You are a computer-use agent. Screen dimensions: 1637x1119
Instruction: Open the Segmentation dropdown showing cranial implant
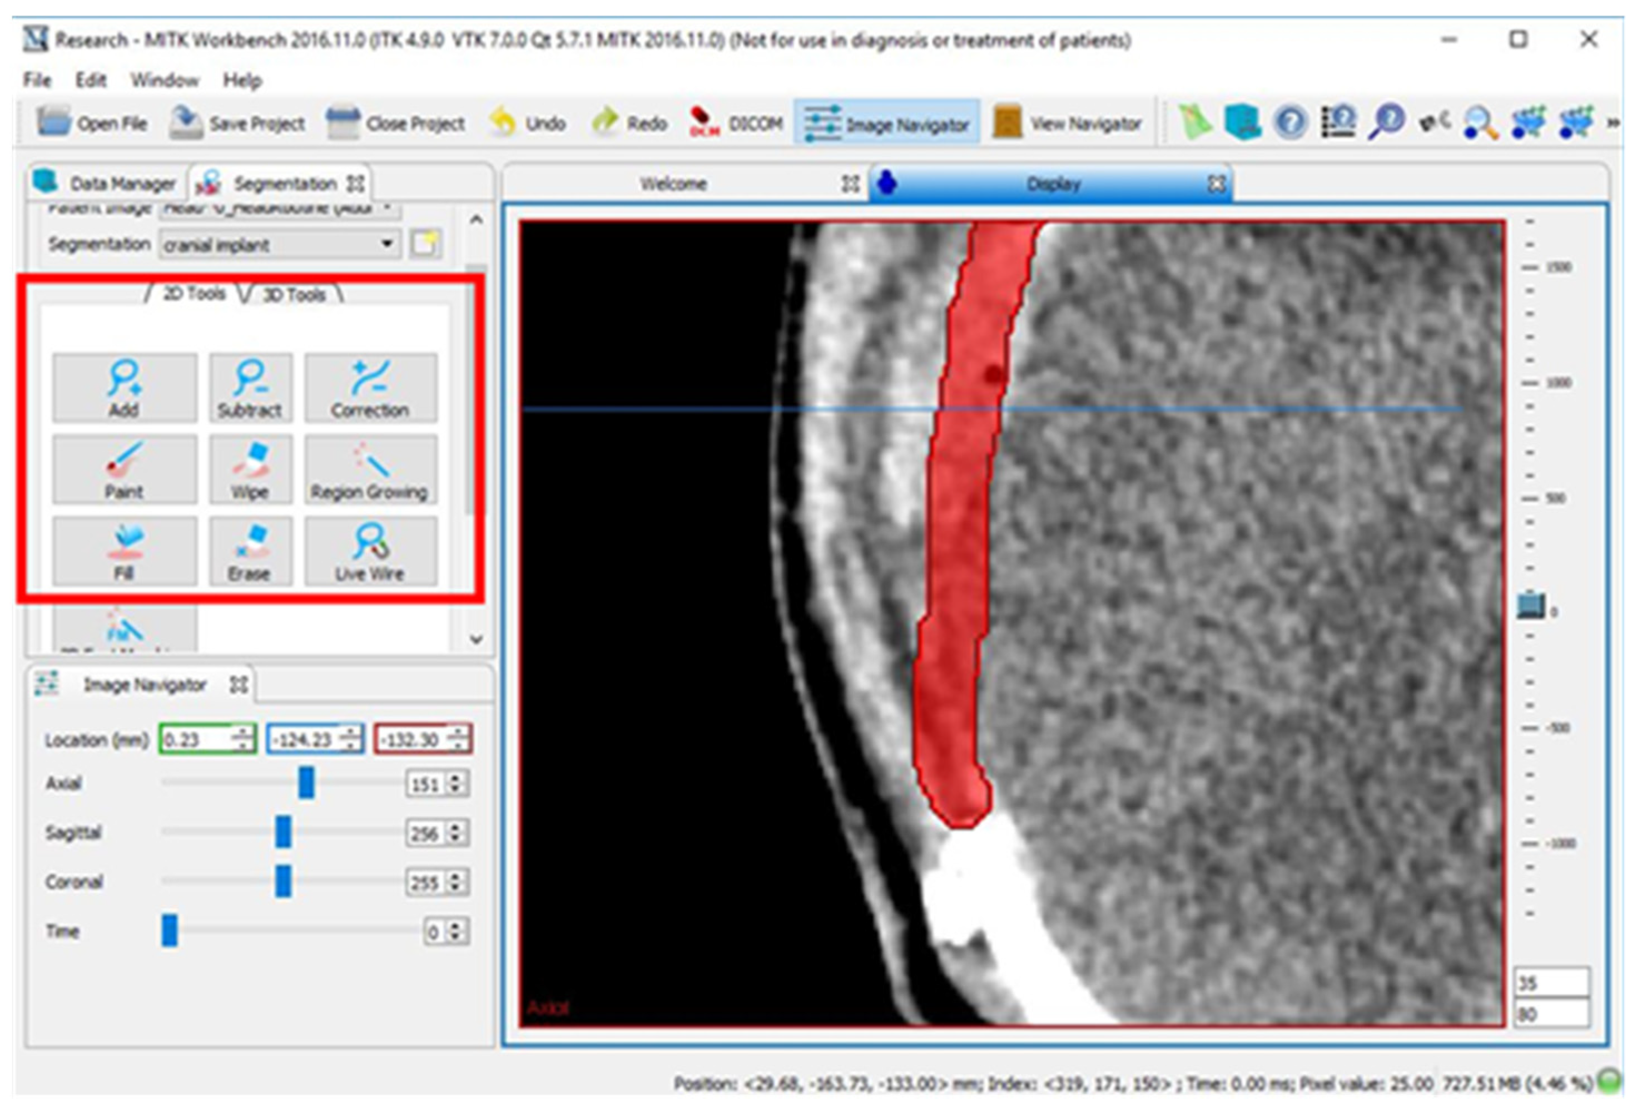tap(280, 245)
